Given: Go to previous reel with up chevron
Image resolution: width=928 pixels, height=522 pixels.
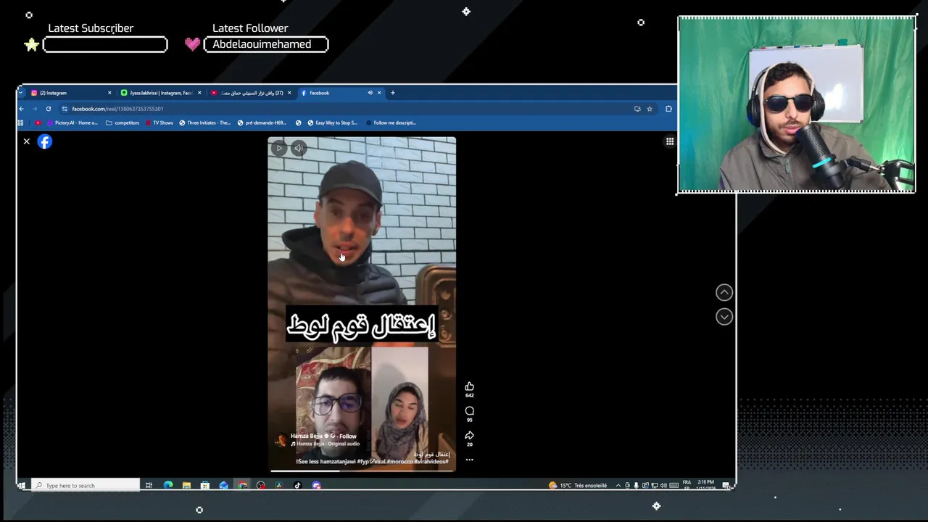Looking at the screenshot, I should click(724, 292).
